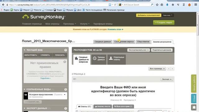Click Сохранить как button

32,102
